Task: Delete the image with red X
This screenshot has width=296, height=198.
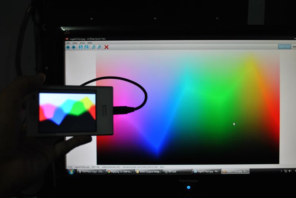Action: click(x=107, y=47)
